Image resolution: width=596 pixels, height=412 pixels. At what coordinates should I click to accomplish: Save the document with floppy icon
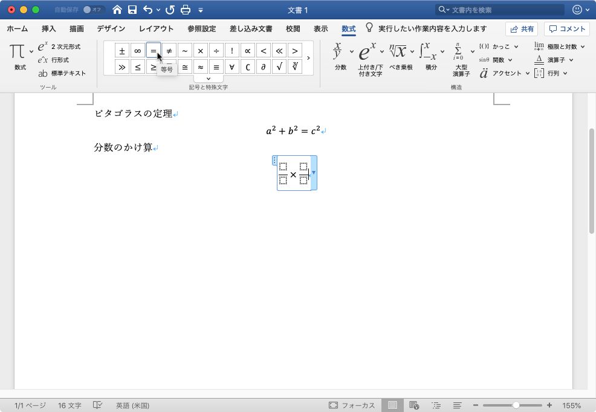point(132,10)
